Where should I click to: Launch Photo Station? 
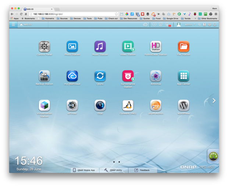[72, 46]
